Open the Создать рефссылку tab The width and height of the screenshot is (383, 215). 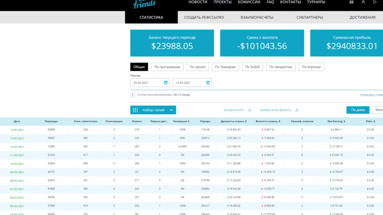204,17
